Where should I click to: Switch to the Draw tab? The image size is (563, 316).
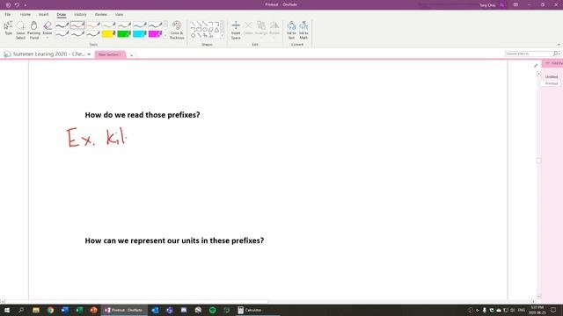62,15
